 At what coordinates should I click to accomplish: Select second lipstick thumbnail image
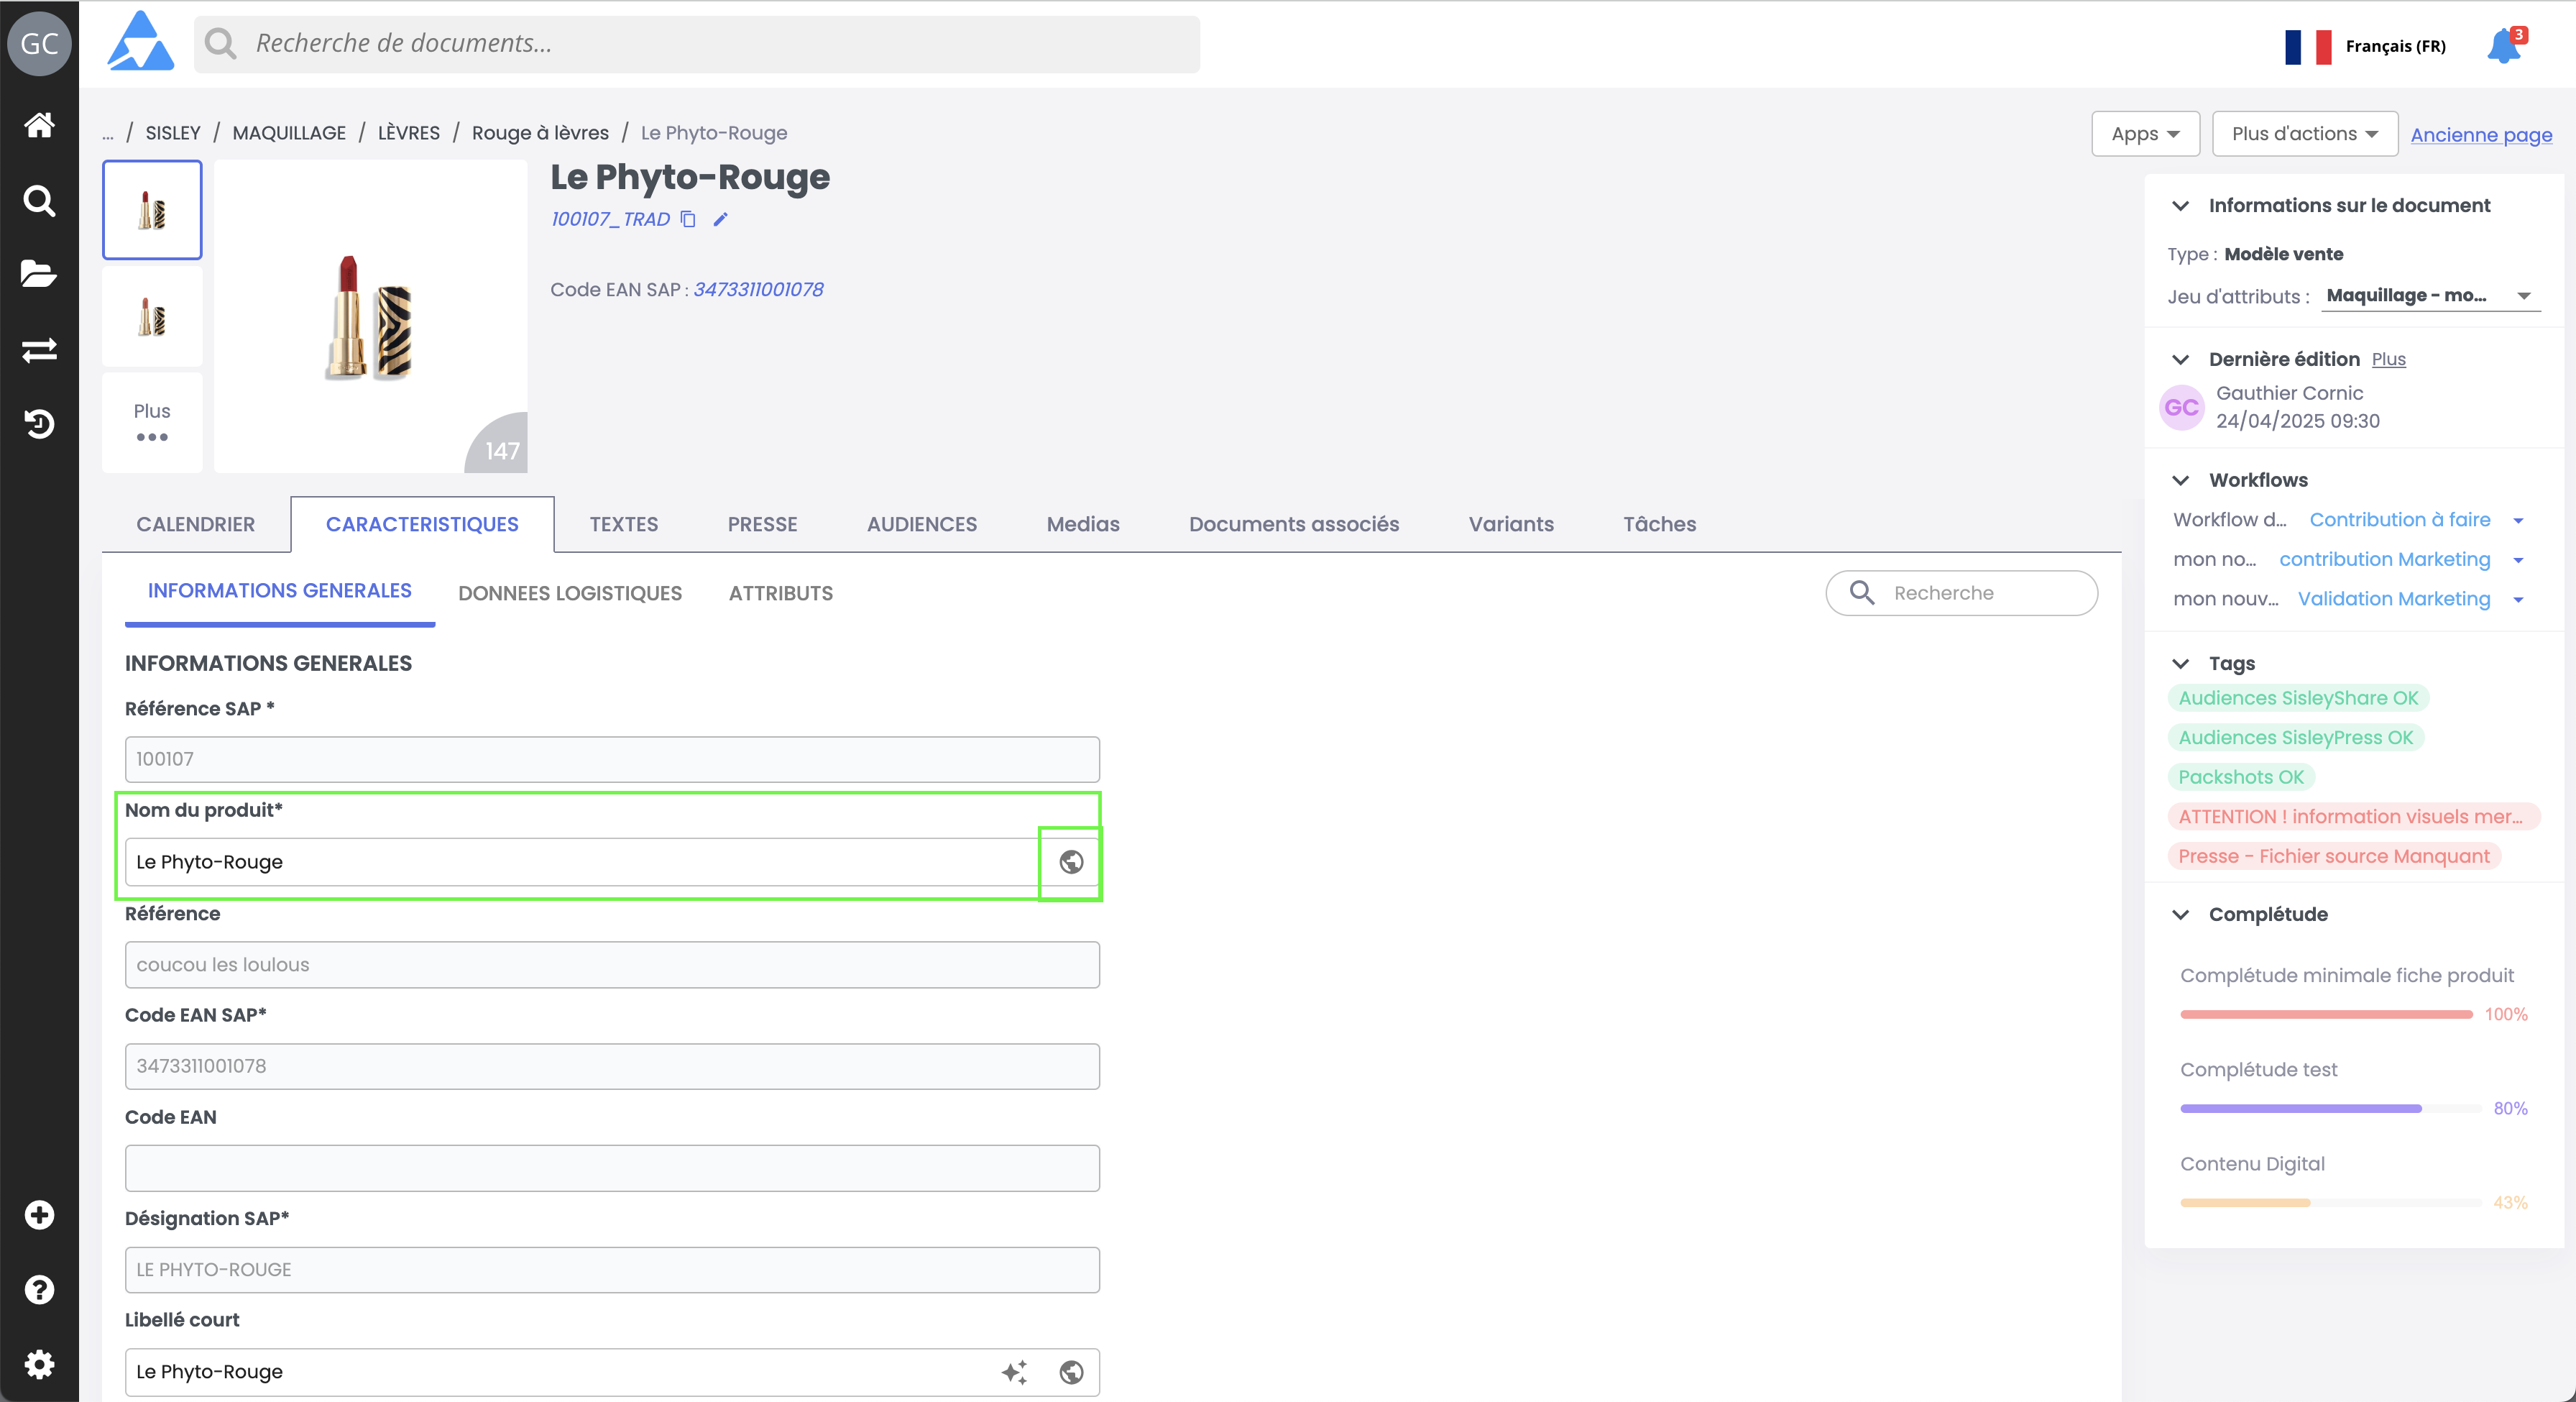(152, 317)
